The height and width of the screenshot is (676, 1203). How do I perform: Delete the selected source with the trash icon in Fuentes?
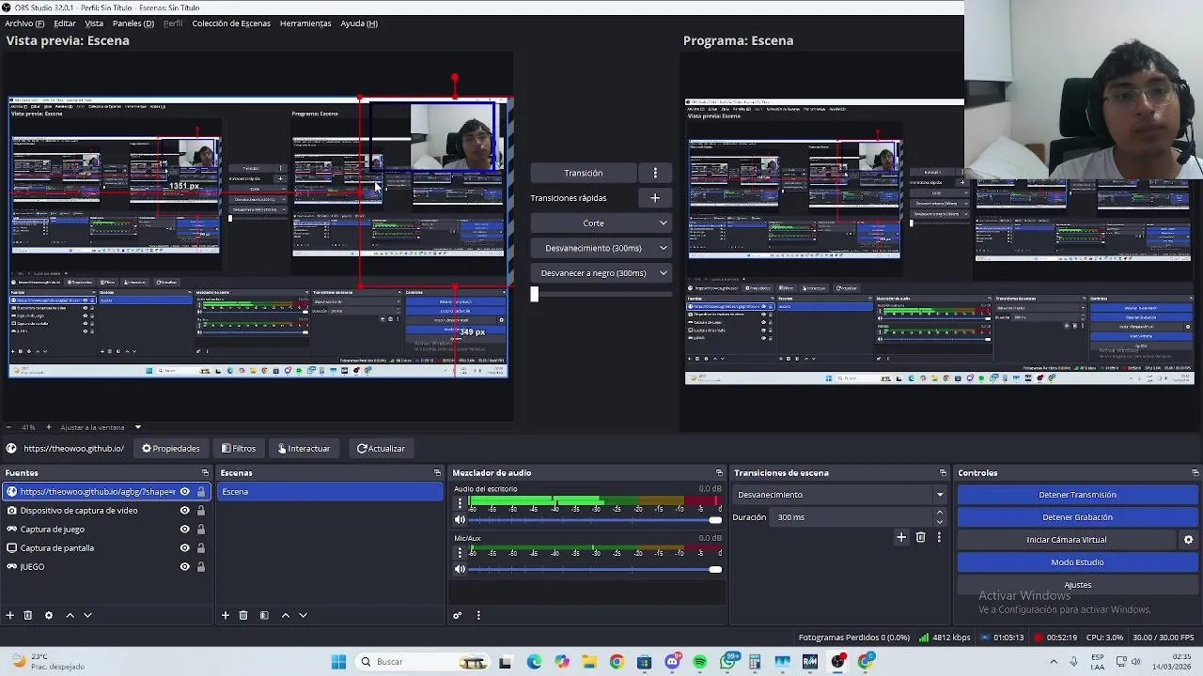[x=28, y=615]
